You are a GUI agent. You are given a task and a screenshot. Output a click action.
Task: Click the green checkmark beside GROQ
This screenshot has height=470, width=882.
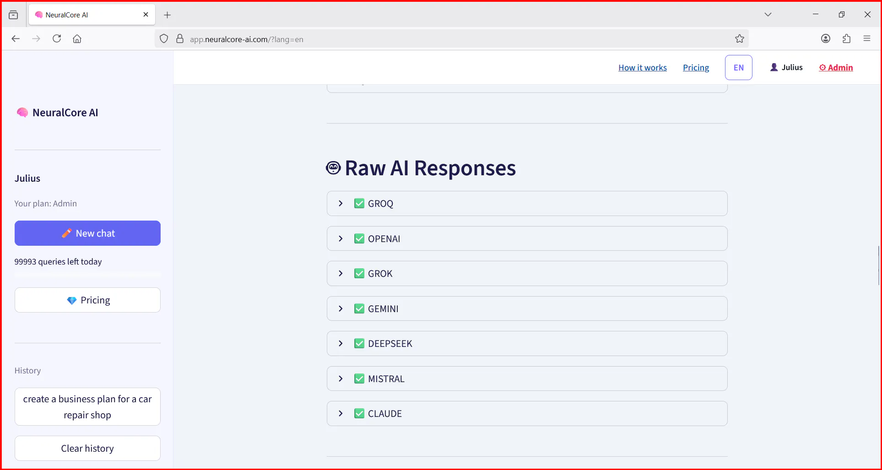pos(359,204)
